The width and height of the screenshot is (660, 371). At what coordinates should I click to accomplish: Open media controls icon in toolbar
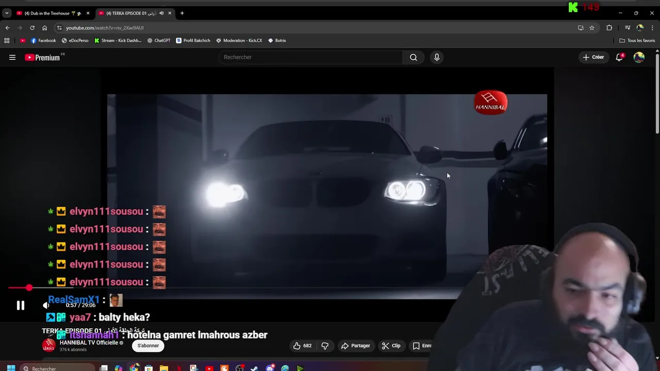pyautogui.click(x=628, y=28)
